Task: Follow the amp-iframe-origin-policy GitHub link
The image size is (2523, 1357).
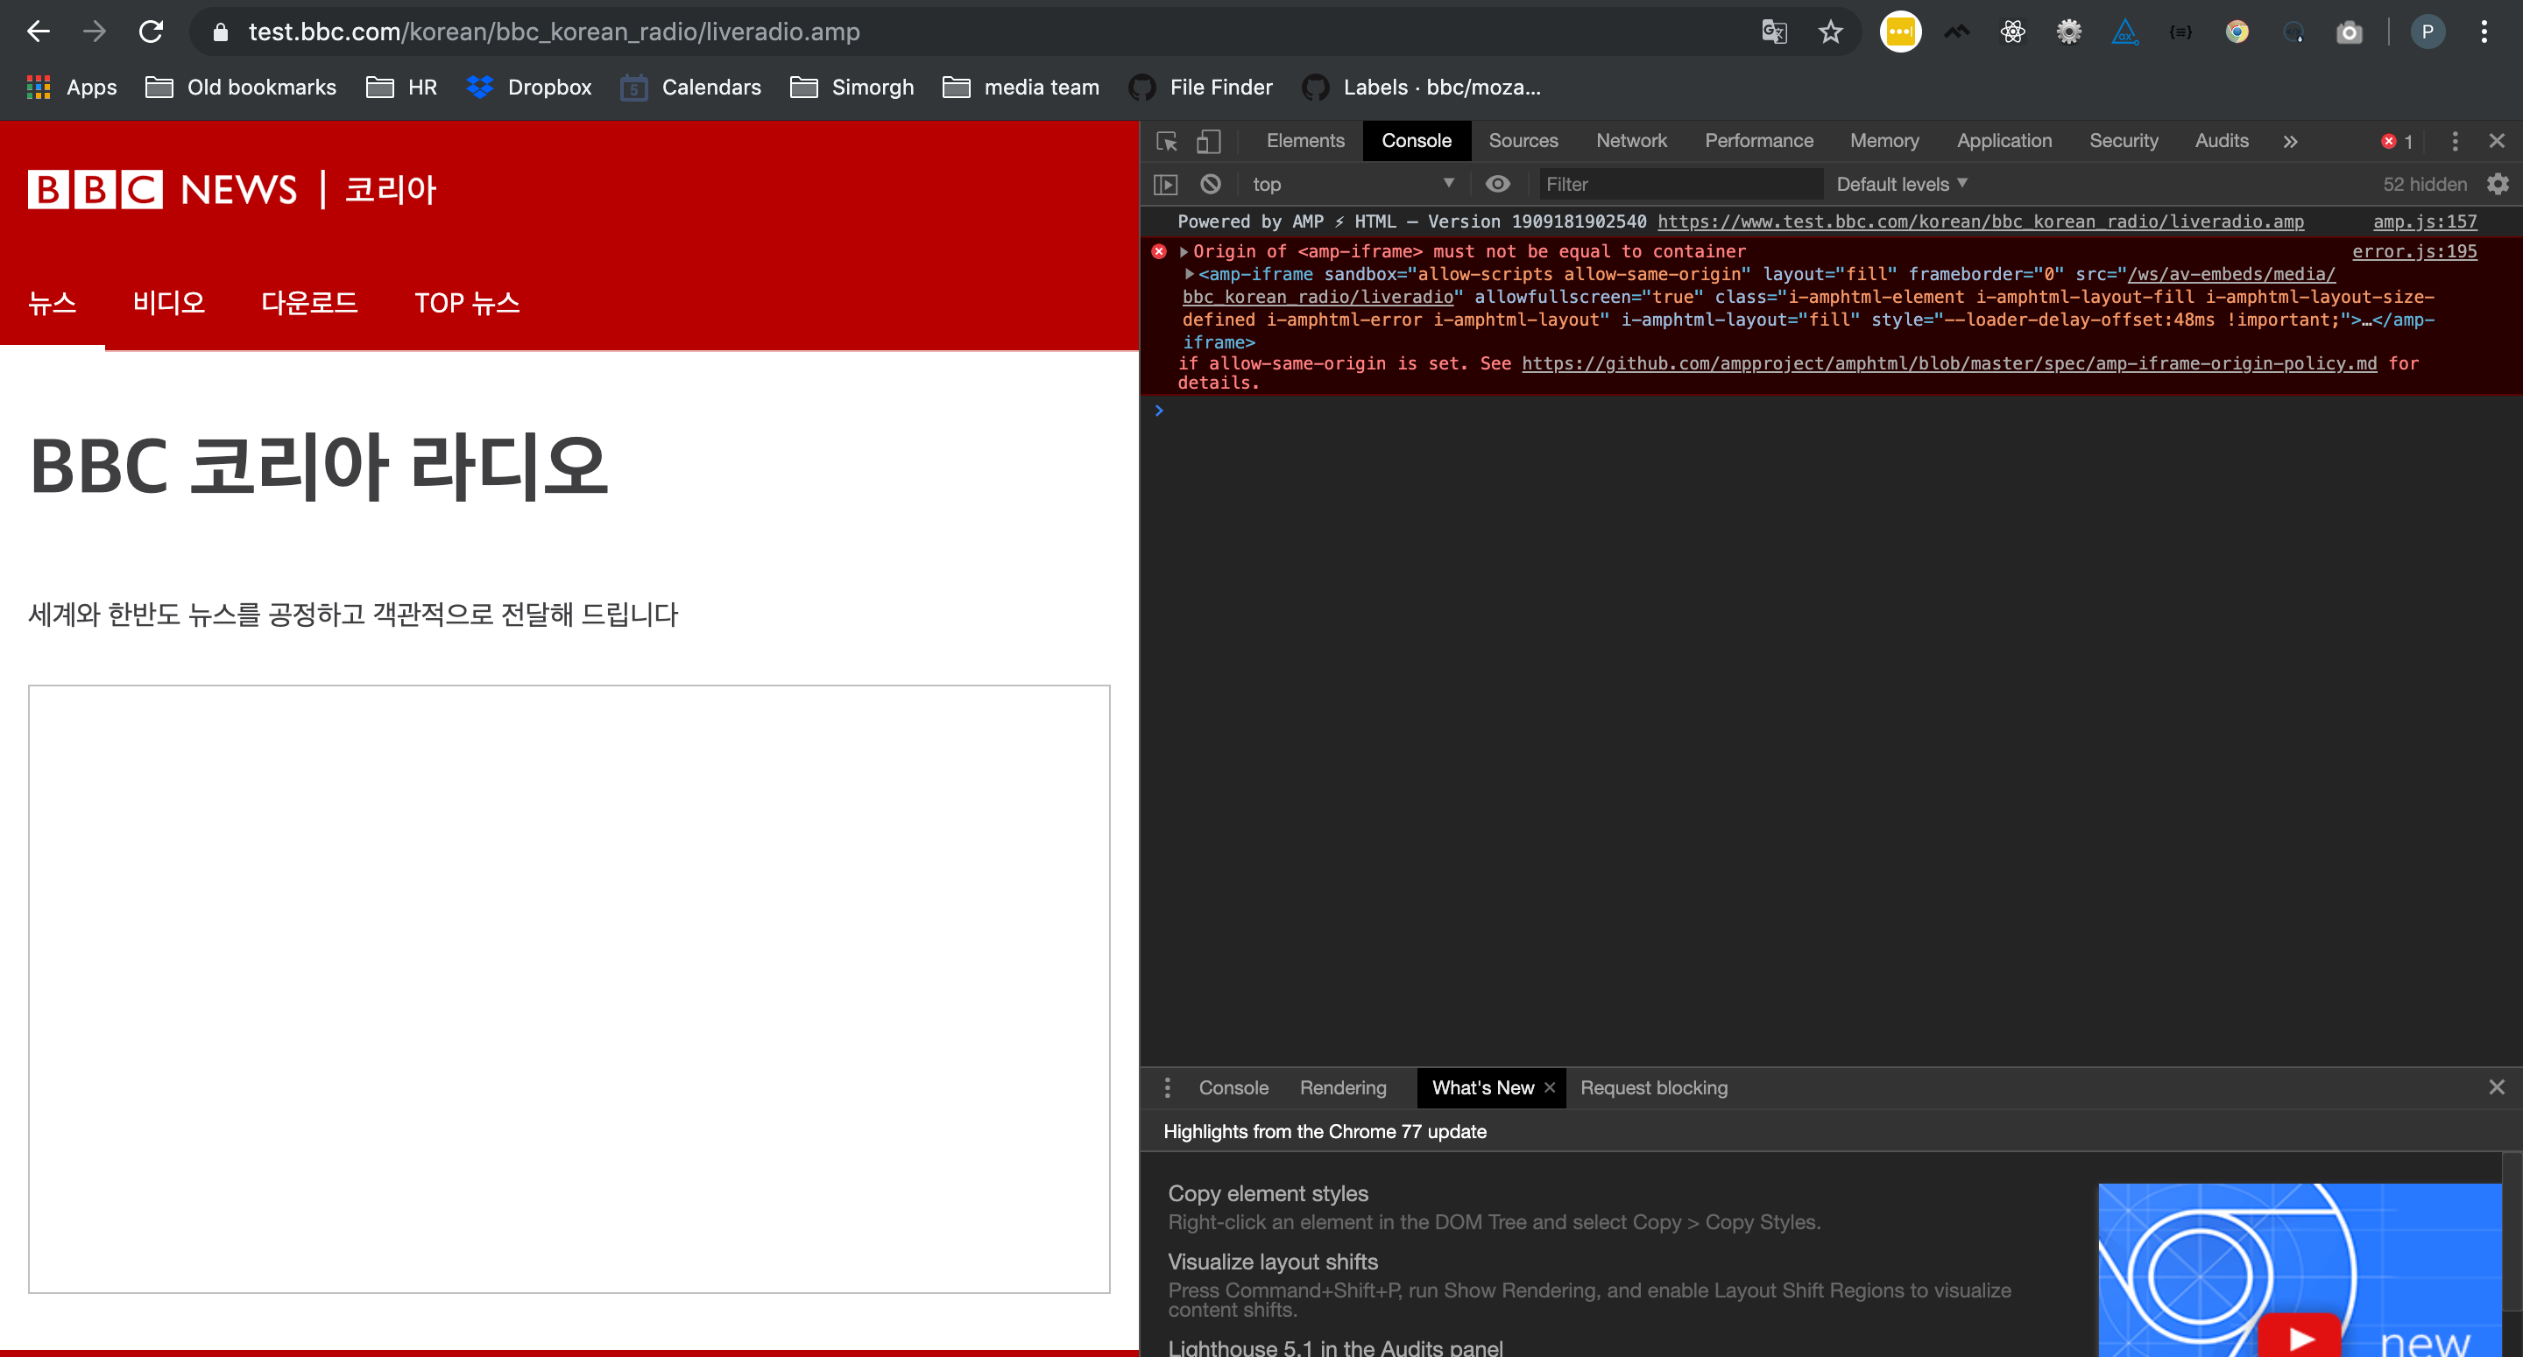Action: [1949, 363]
